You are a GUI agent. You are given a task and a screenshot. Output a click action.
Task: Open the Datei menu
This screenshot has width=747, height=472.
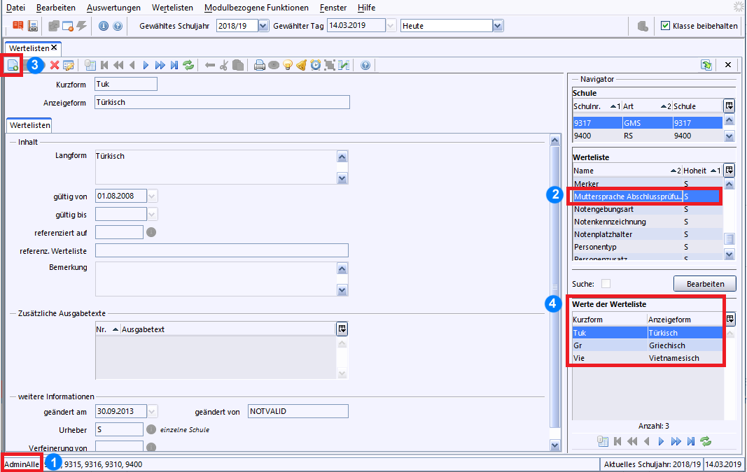(x=15, y=8)
